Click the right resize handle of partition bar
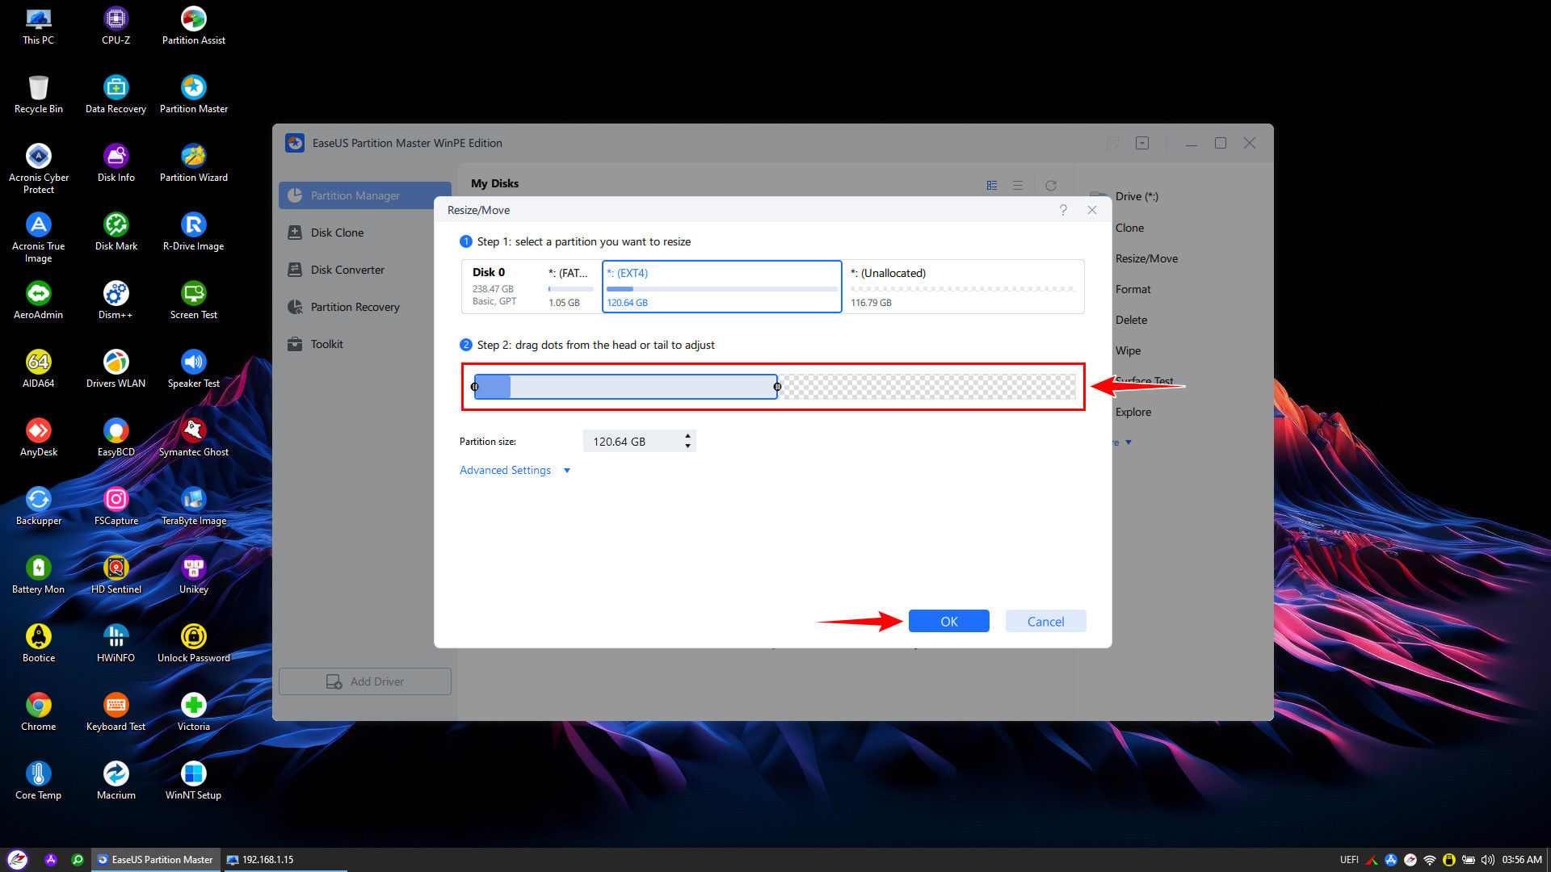This screenshot has width=1551, height=872. pyautogui.click(x=777, y=387)
